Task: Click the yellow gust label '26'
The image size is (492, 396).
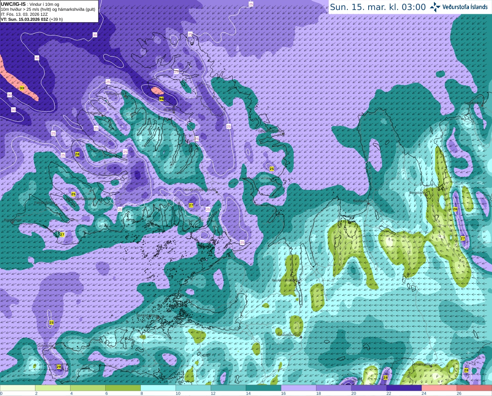Action: pyautogui.click(x=455, y=209)
